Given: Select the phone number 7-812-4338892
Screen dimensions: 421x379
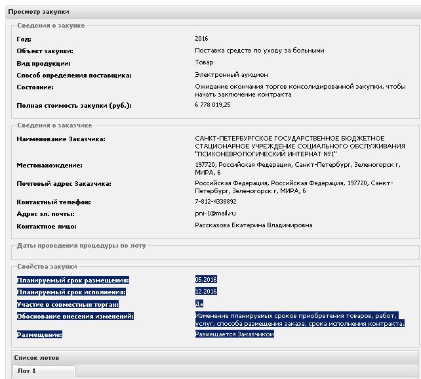Looking at the screenshot, I should pos(216,202).
